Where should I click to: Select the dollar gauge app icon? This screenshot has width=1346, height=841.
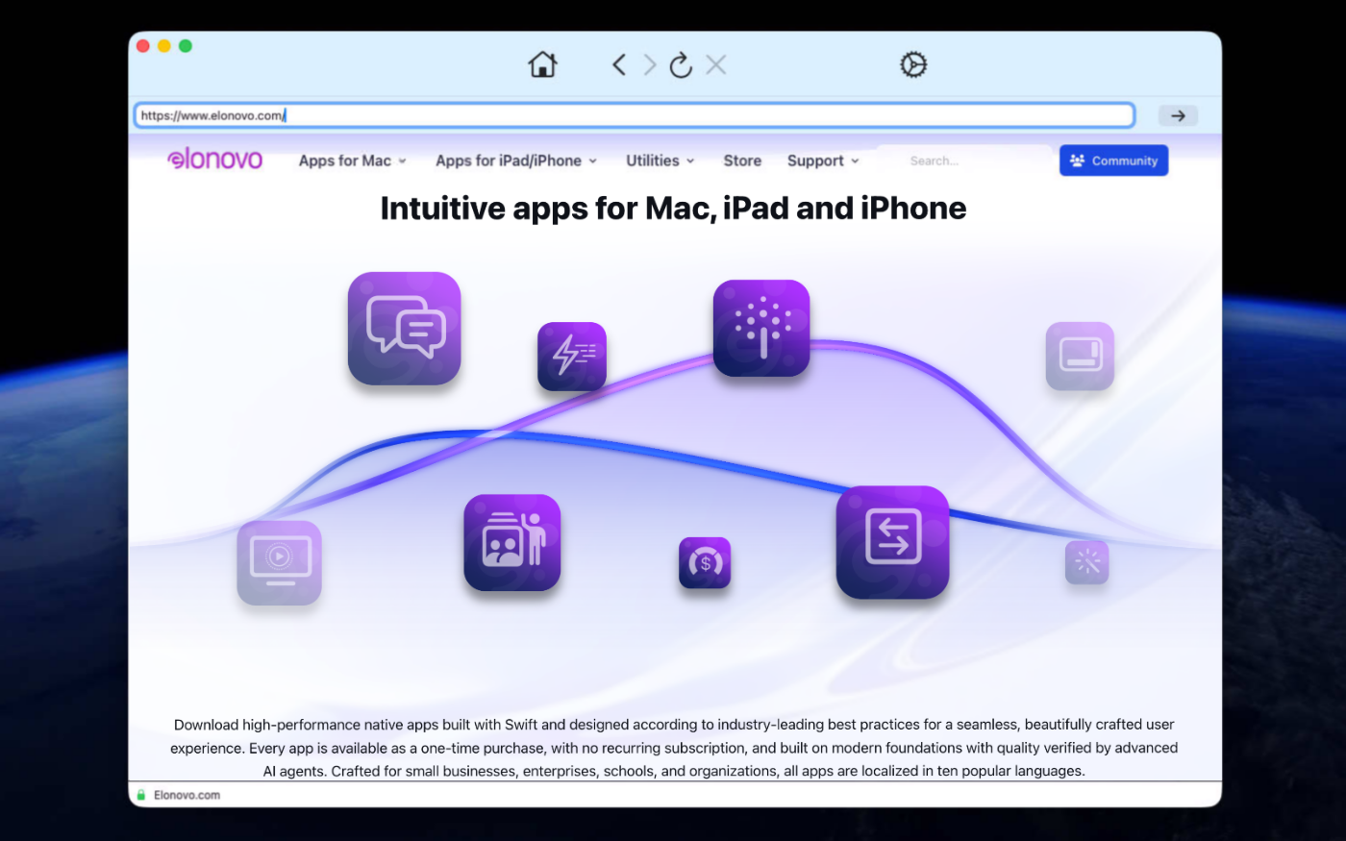705,563
